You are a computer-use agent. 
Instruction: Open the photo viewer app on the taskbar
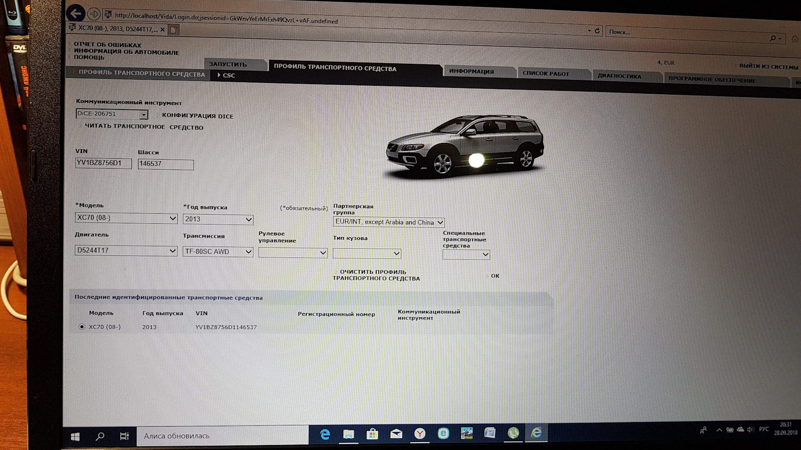pyautogui.click(x=466, y=433)
